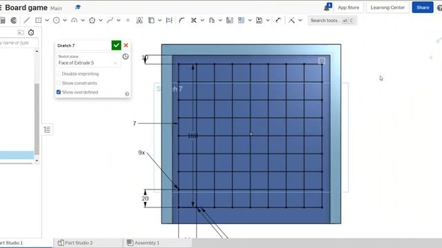This screenshot has width=442, height=248.
Task: Select the Coincident constraint tool
Action: 291,20
